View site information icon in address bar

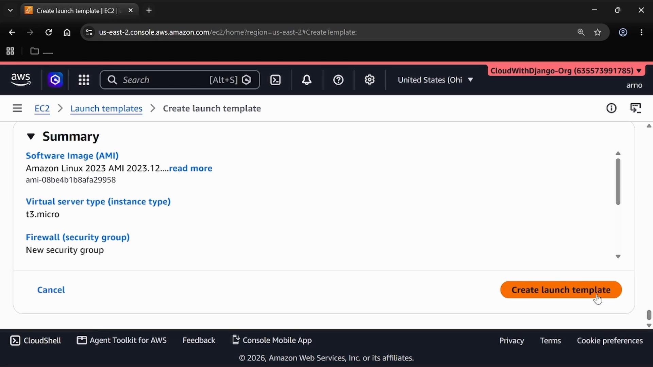(89, 32)
